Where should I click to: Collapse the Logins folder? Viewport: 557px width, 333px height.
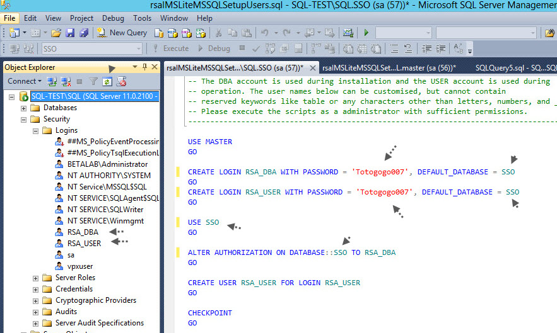pyautogui.click(x=35, y=131)
